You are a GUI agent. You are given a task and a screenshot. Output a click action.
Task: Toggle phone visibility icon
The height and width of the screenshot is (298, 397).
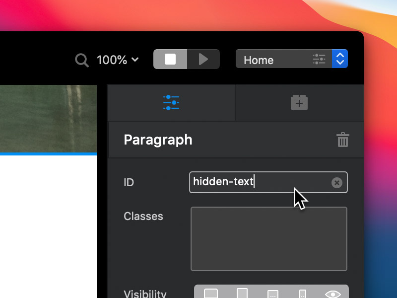(x=303, y=294)
